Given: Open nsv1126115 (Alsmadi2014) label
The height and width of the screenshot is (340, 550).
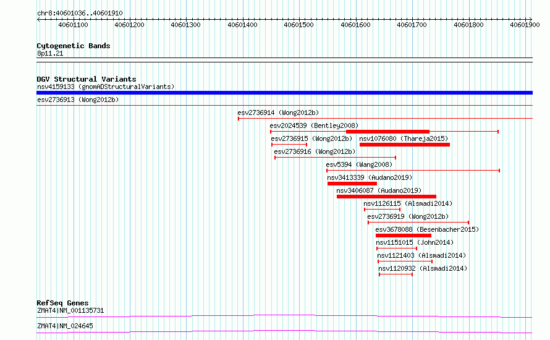Looking at the screenshot, I should 408,203.
